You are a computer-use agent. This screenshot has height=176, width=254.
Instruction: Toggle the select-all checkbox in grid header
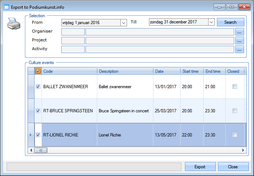pyautogui.click(x=38, y=71)
